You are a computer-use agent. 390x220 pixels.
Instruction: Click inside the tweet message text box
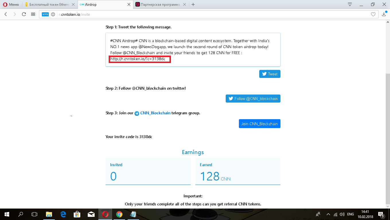tap(193, 50)
